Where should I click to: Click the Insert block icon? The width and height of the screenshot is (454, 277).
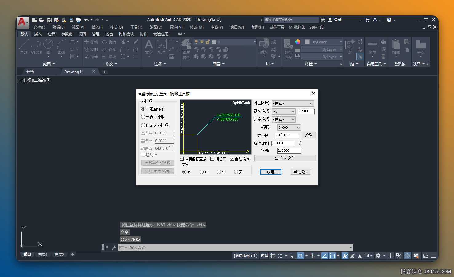264,47
